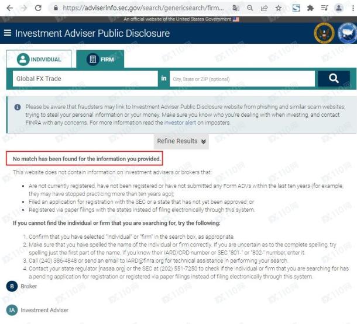Click the B Broker legend icon
Screen dimensions: 357x324
(x=12, y=286)
